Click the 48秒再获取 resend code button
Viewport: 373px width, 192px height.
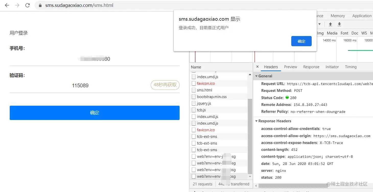tap(165, 85)
